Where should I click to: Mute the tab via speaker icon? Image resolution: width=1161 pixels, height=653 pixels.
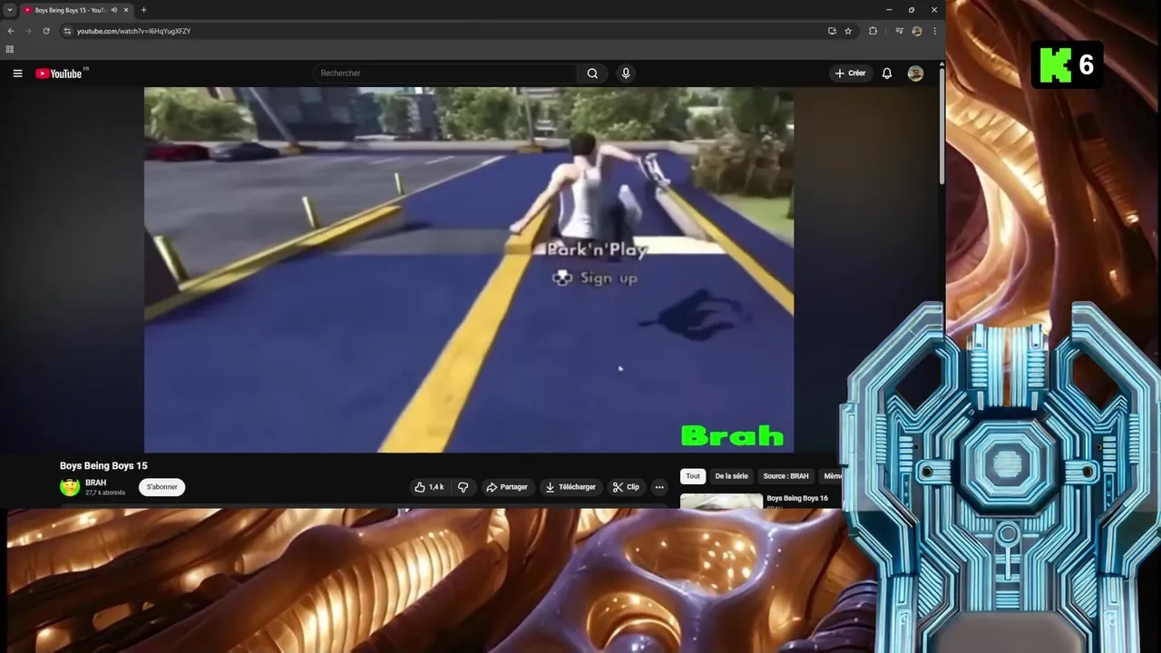[x=113, y=10]
